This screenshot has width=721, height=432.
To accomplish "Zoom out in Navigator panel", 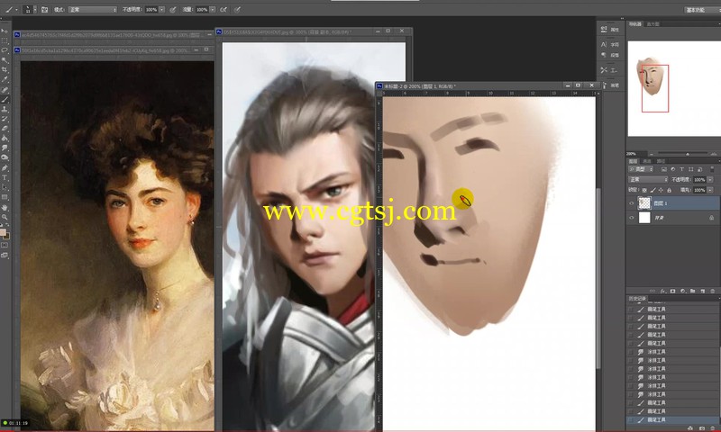I will pyautogui.click(x=651, y=154).
